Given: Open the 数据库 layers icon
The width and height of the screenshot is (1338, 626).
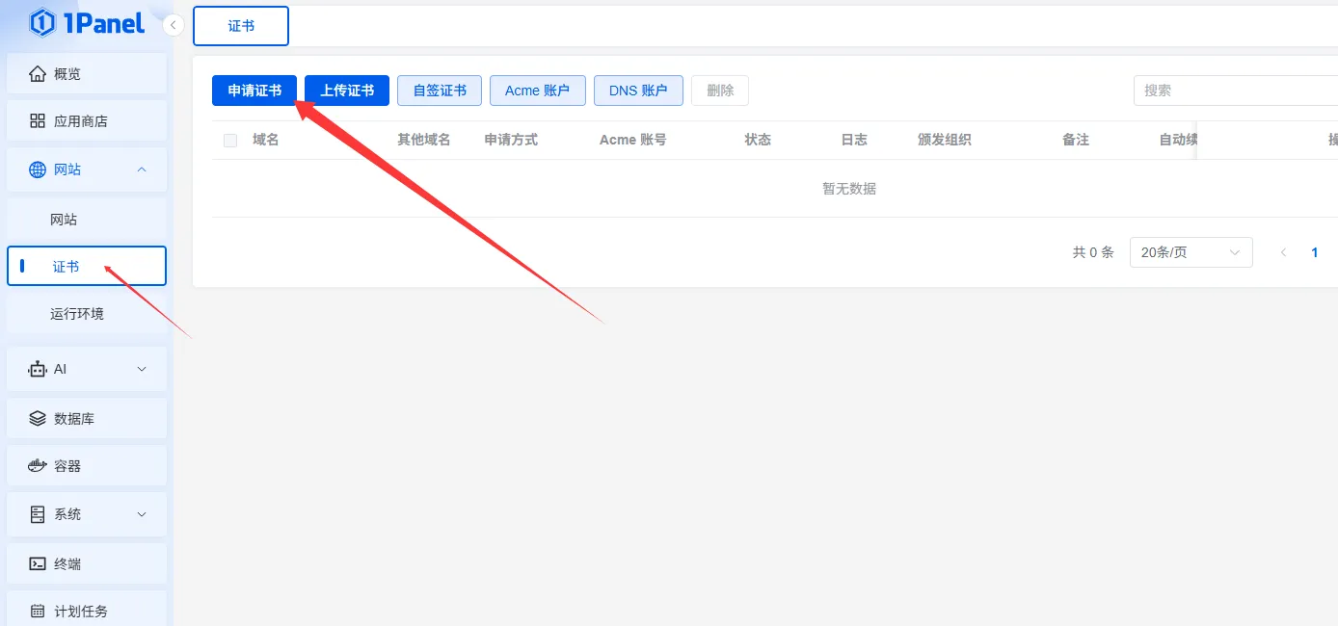Looking at the screenshot, I should (x=38, y=419).
